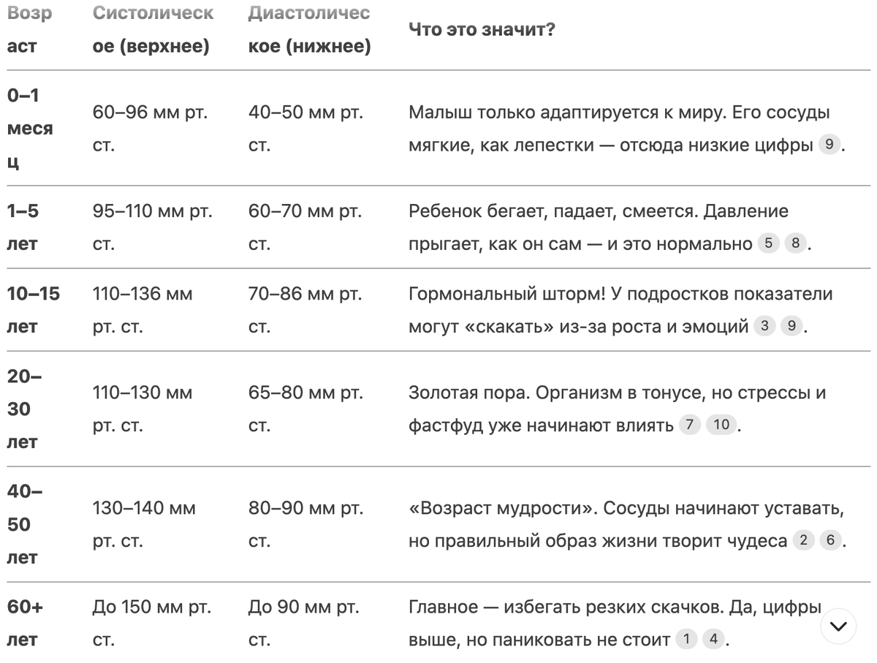The image size is (877, 663).
Task: Open citation 1 in the 60+ лет row
Action: coord(686,640)
